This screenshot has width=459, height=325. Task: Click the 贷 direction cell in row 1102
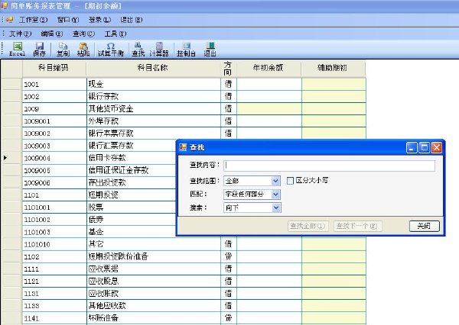pyautogui.click(x=229, y=256)
